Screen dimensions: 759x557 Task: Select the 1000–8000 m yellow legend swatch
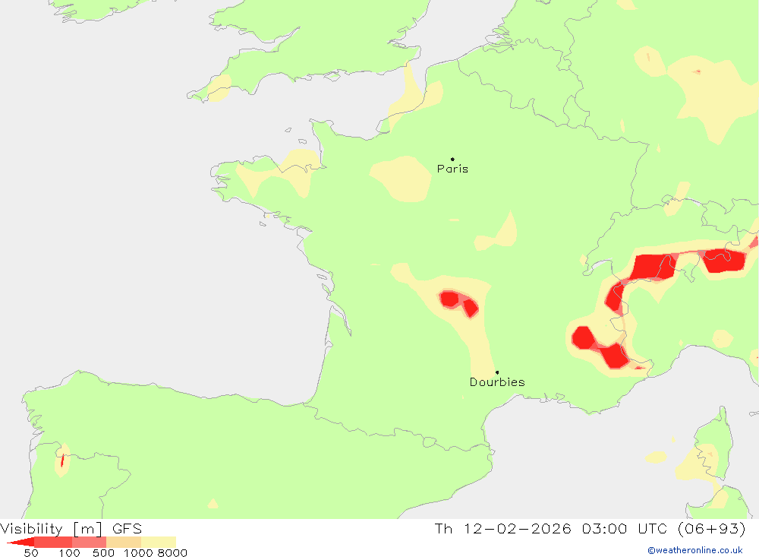[x=159, y=542]
